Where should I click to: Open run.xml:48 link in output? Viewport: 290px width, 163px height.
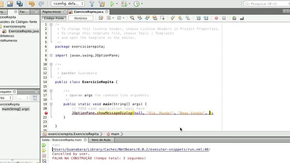130,149
